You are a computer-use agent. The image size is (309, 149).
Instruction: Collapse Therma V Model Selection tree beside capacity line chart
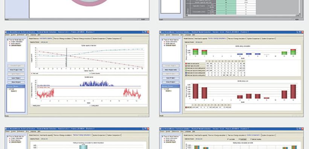pos(8,40)
